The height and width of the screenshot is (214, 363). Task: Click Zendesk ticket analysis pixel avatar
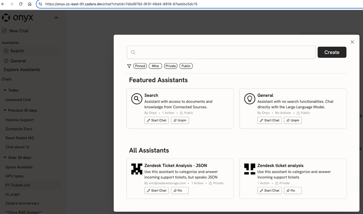[250, 169]
